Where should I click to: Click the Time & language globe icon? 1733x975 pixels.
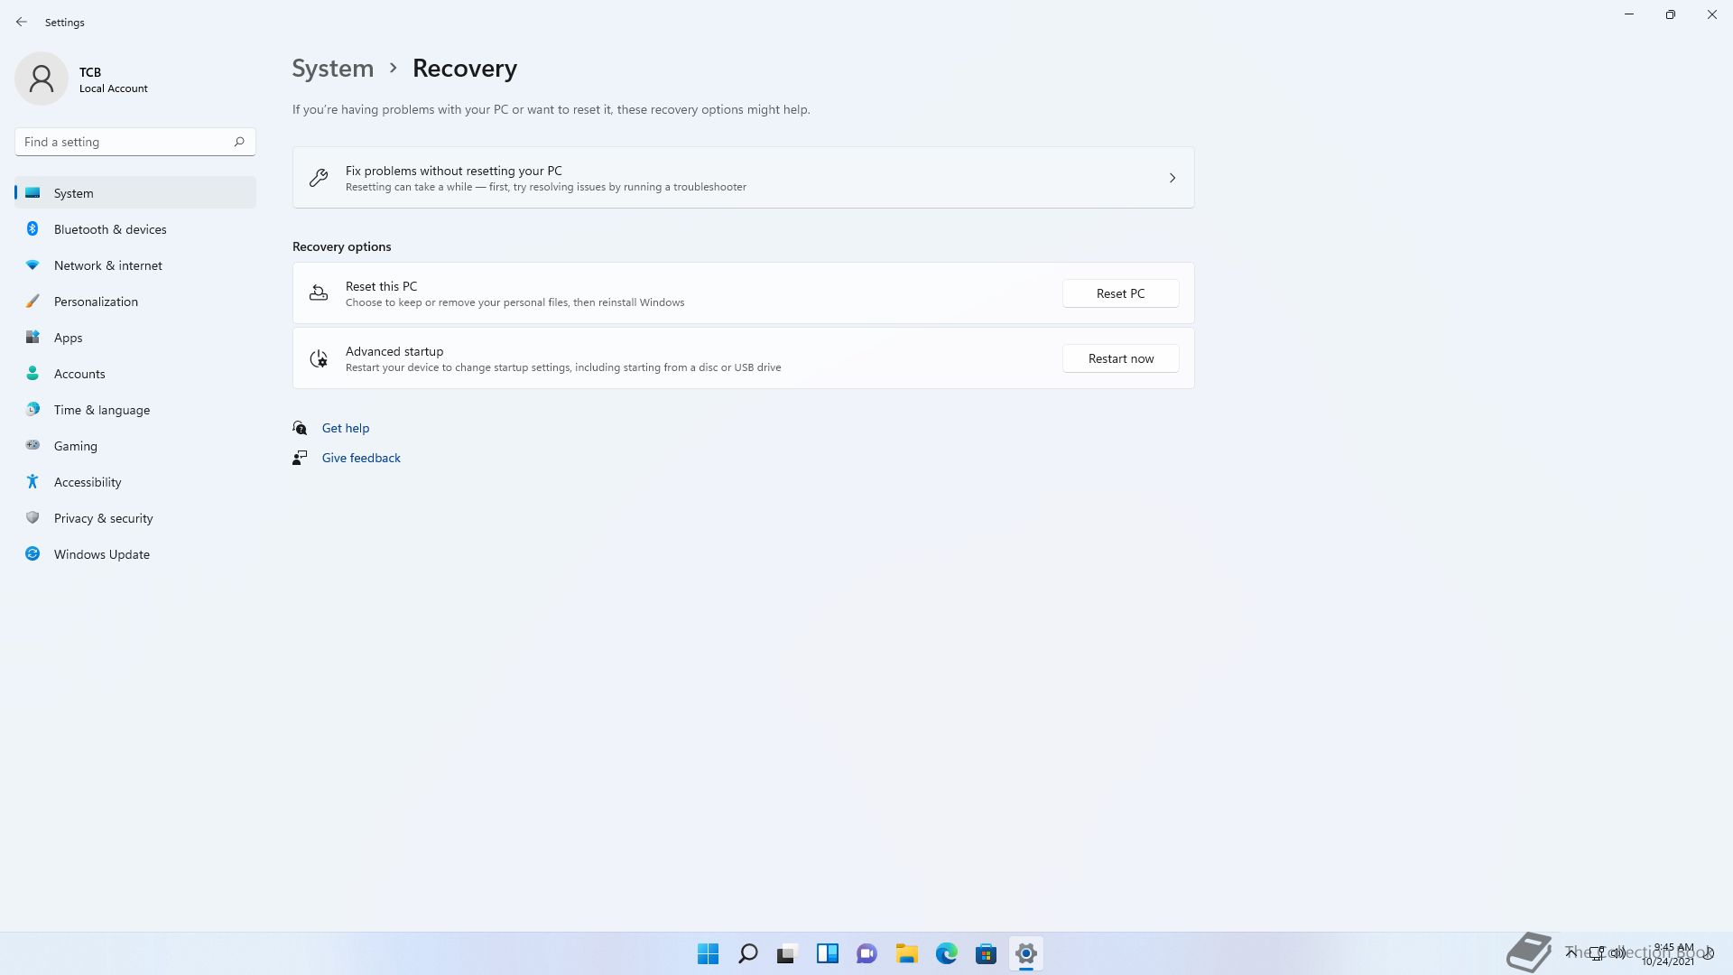coord(32,410)
